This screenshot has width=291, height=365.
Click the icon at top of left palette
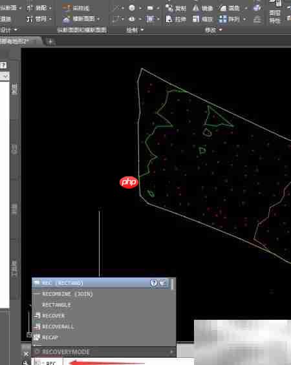click(3, 65)
